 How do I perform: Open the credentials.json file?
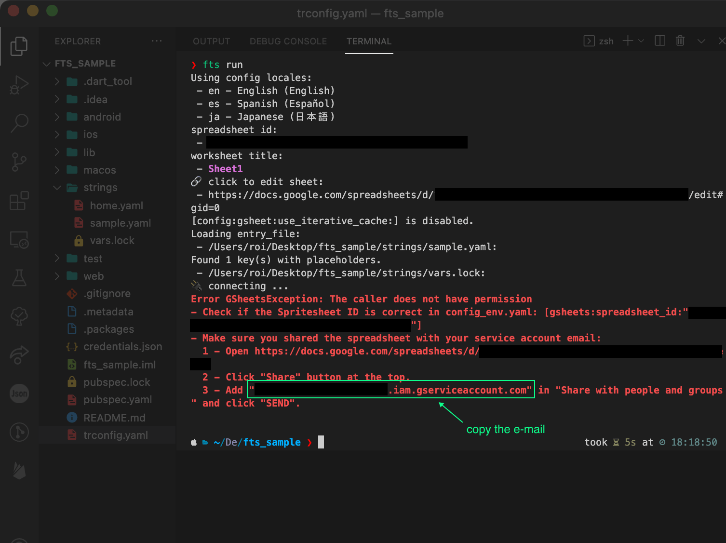pyautogui.click(x=122, y=347)
